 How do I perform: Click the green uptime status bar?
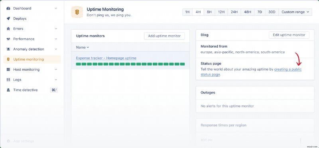click(130, 64)
